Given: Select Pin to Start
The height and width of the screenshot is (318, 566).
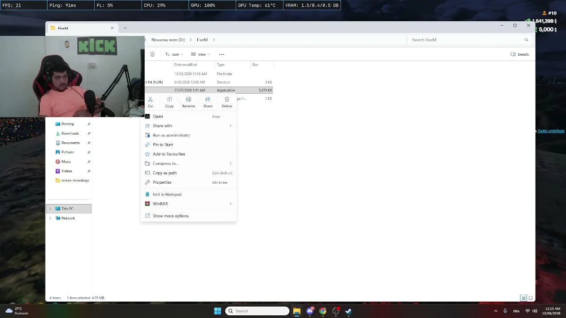Looking at the screenshot, I should pyautogui.click(x=188, y=144).
